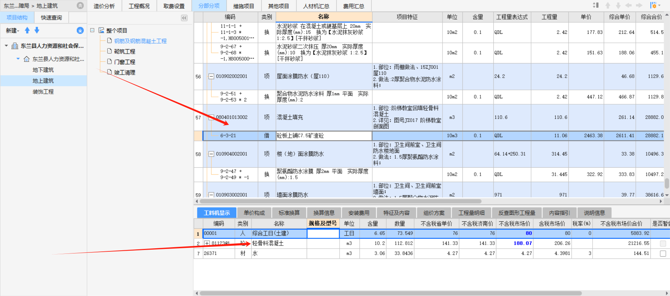Screen dimensions: 670x296
Task: Click the 规格及型号 input cell for 综合工日
Action: tap(323, 233)
